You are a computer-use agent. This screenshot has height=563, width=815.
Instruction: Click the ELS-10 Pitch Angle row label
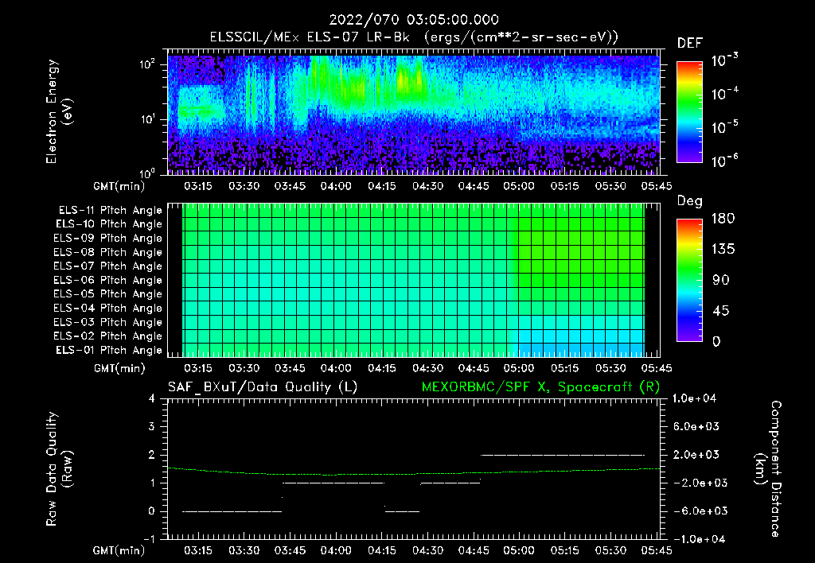click(x=109, y=224)
